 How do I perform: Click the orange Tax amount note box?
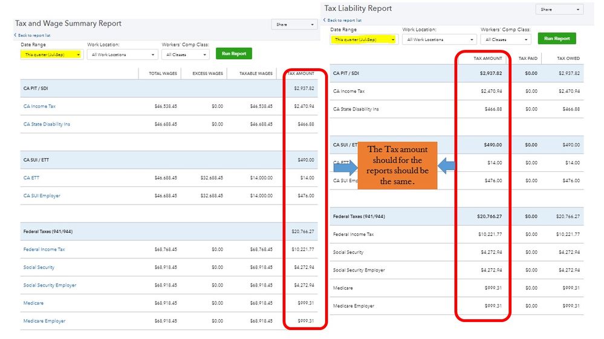[x=398, y=165]
